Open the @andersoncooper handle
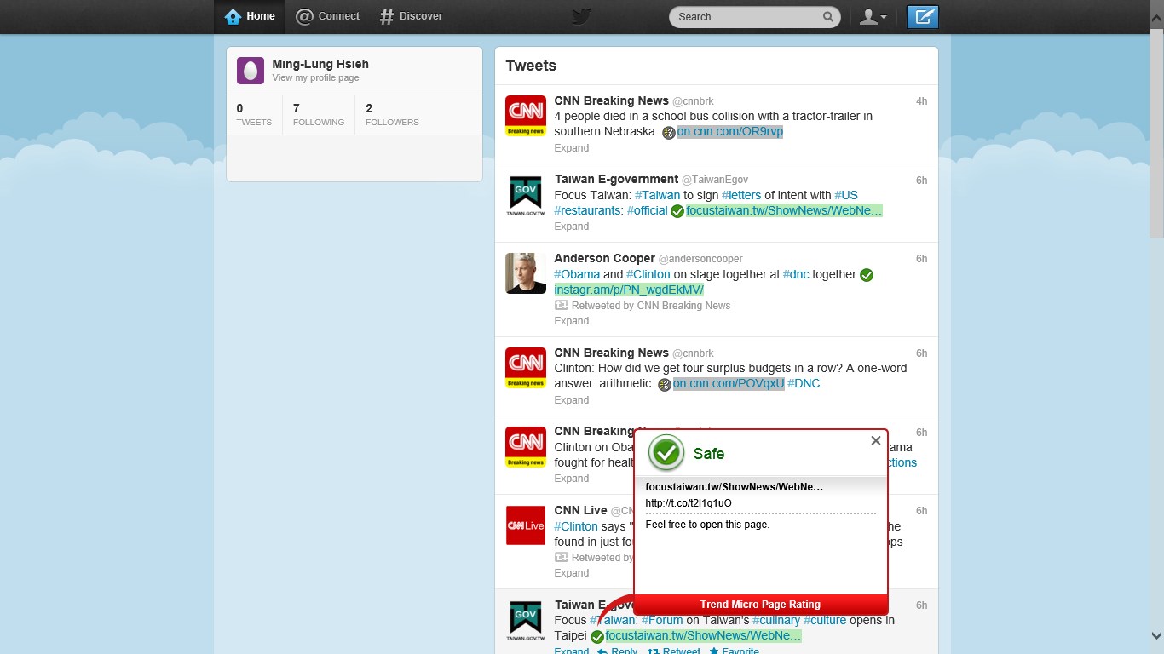 click(x=700, y=259)
